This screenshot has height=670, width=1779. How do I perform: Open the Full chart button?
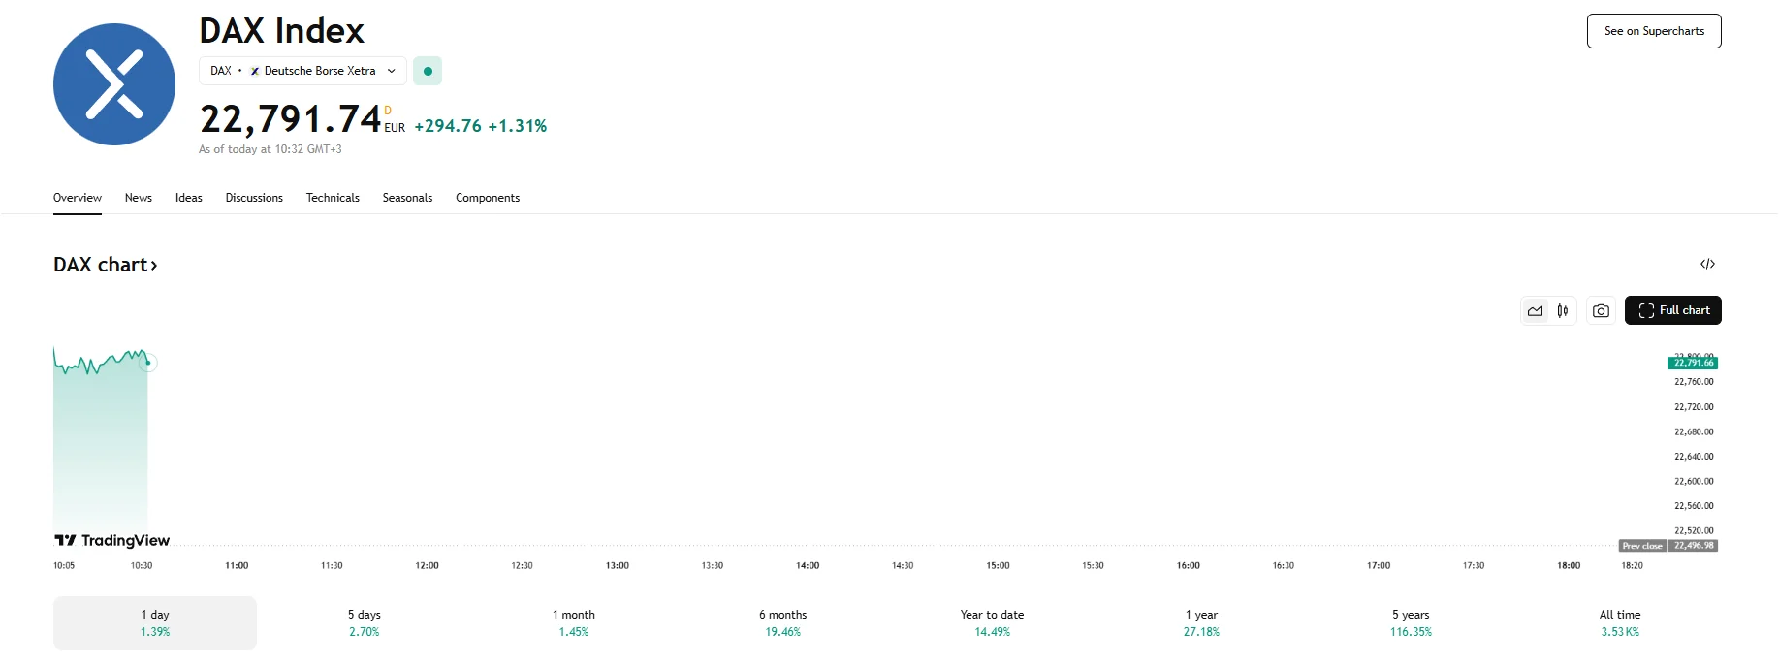point(1672,310)
